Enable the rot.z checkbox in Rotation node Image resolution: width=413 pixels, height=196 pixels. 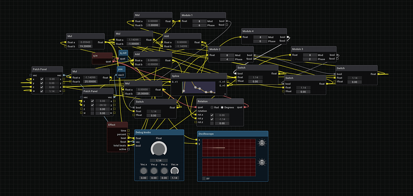212,123
